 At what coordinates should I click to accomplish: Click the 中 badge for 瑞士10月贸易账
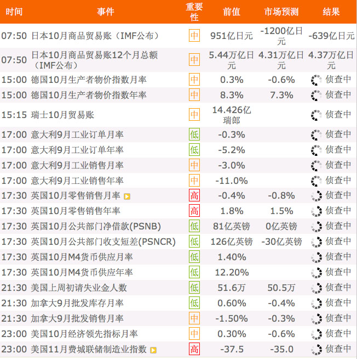pos(194,115)
